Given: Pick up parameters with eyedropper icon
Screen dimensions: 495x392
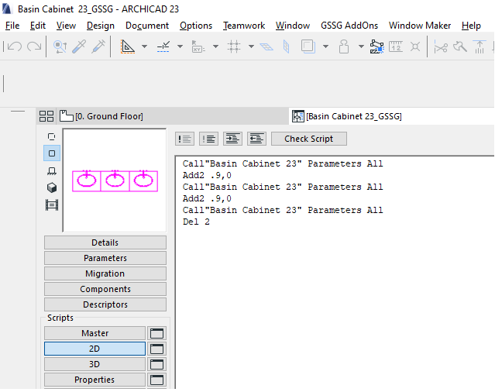Looking at the screenshot, I should pyautogui.click(x=79, y=46).
